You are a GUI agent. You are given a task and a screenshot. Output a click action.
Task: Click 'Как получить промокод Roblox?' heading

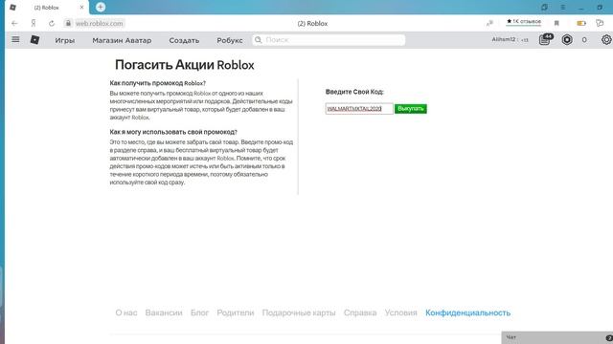click(x=157, y=83)
